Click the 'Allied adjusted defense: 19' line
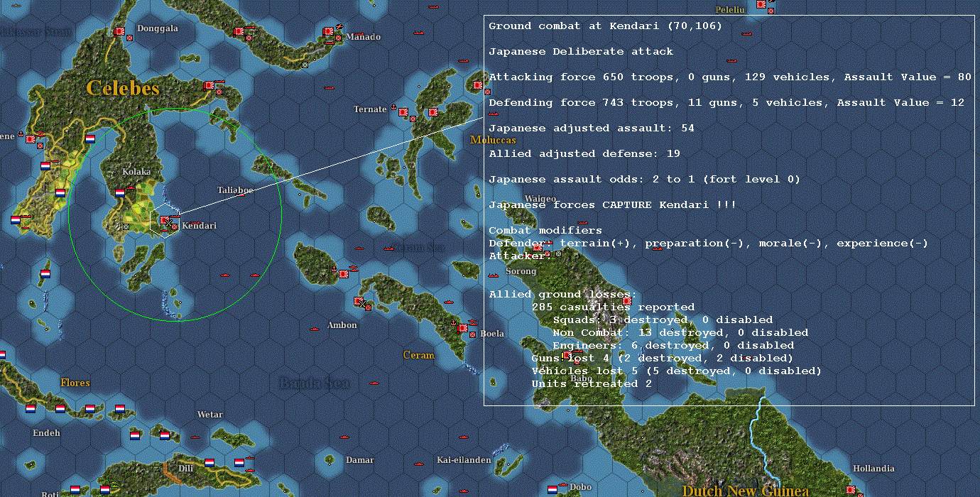980x497 pixels. tap(584, 154)
